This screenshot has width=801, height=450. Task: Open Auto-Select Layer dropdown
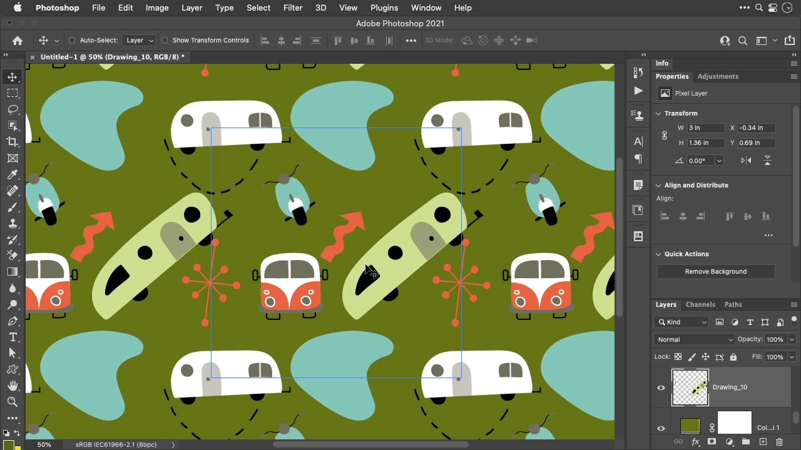pyautogui.click(x=139, y=41)
